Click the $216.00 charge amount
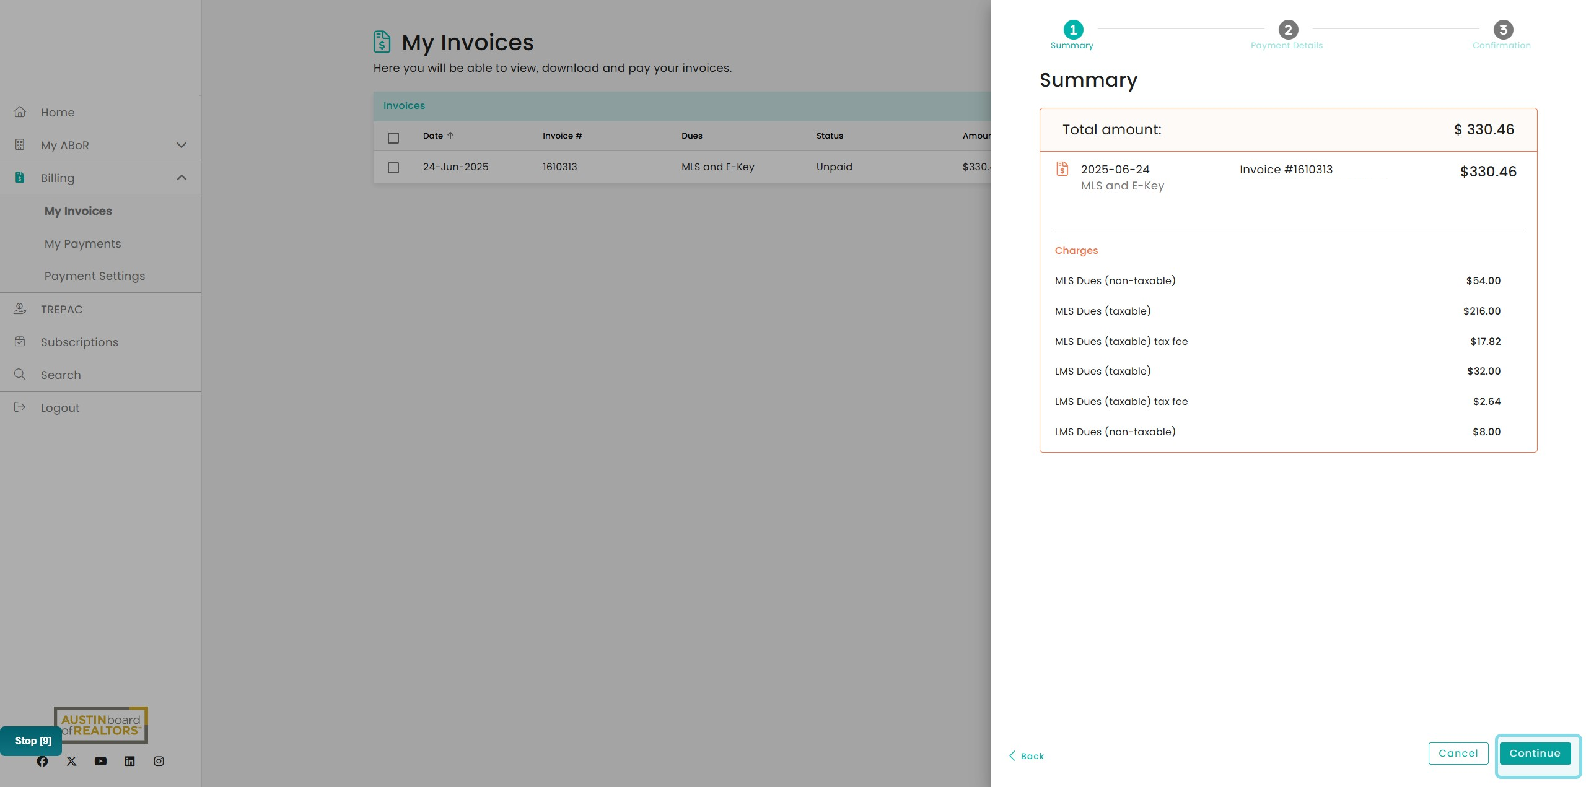This screenshot has width=1586, height=787. click(1482, 311)
